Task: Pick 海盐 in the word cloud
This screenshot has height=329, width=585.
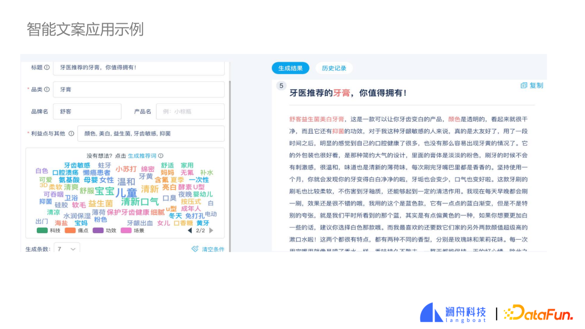Action: (61, 223)
